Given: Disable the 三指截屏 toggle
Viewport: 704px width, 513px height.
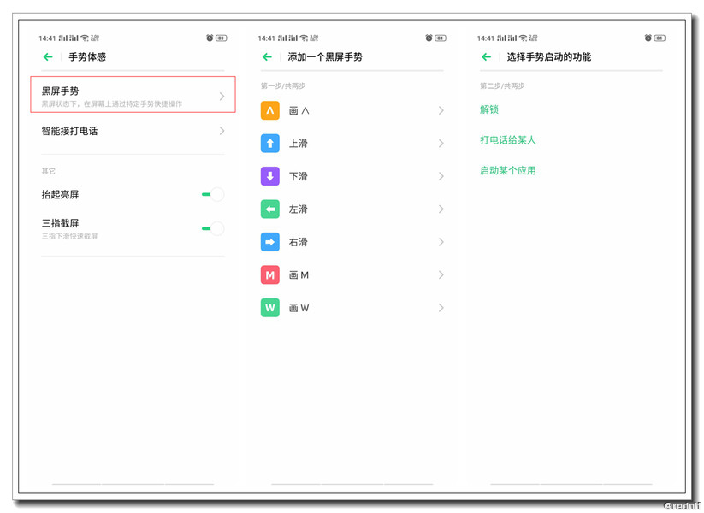Looking at the screenshot, I should tap(210, 229).
